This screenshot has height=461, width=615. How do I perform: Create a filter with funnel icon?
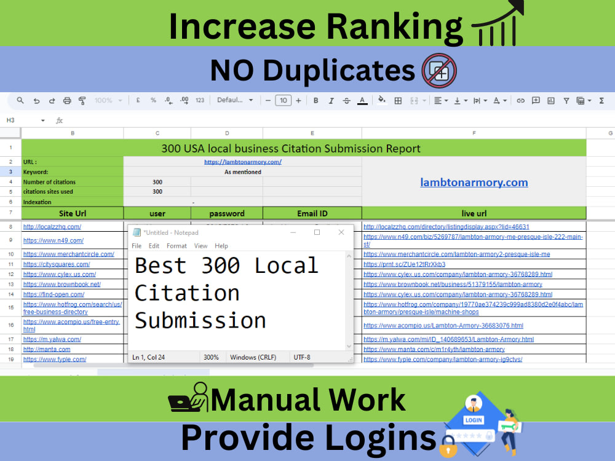[x=566, y=101]
